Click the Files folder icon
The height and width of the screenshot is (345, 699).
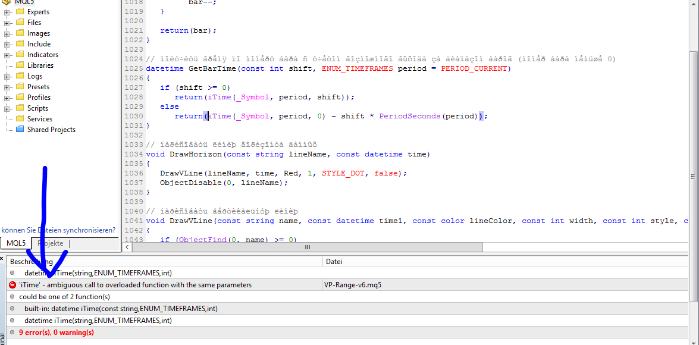20,22
